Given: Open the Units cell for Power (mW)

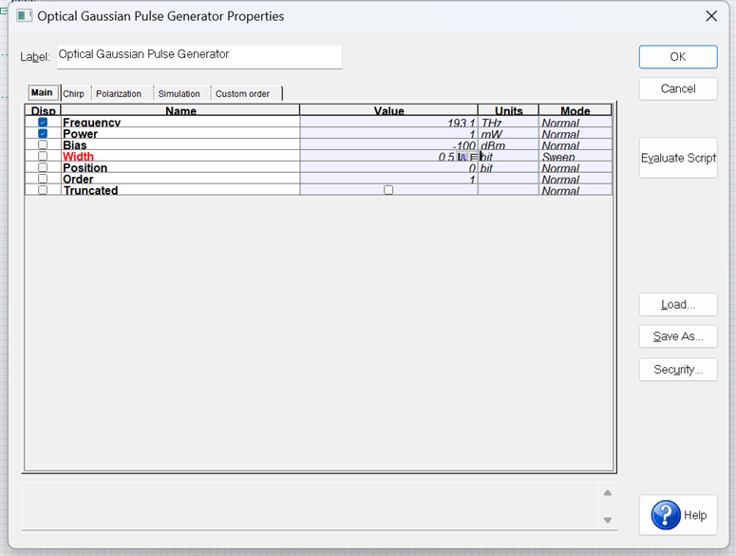Looking at the screenshot, I should point(508,134).
